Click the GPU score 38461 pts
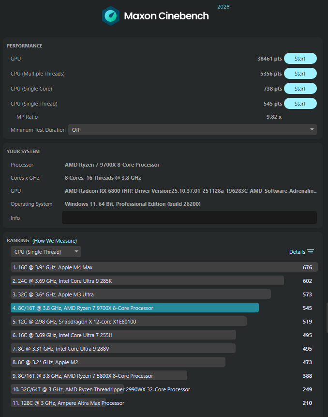Viewport: 328px width, 417px height. (269, 59)
